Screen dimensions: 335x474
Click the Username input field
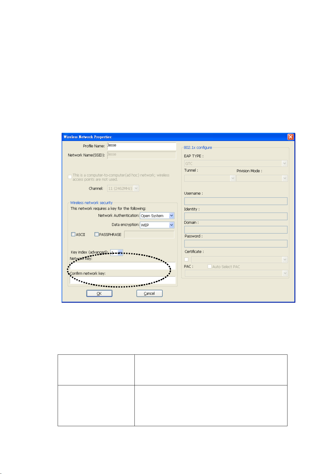tap(236, 201)
